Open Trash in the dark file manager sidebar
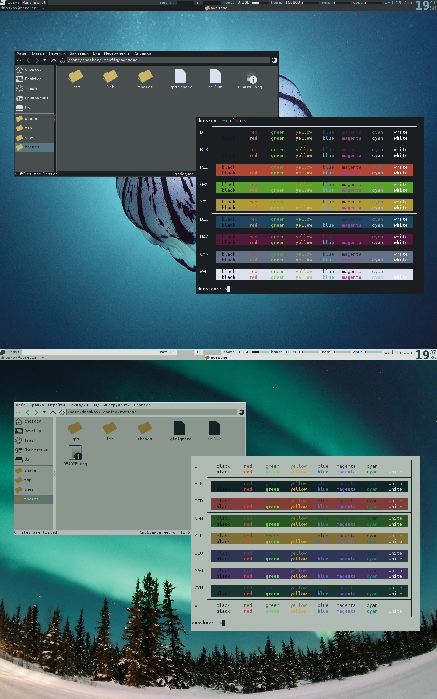Viewport: 437px width, 699px height. click(x=31, y=88)
